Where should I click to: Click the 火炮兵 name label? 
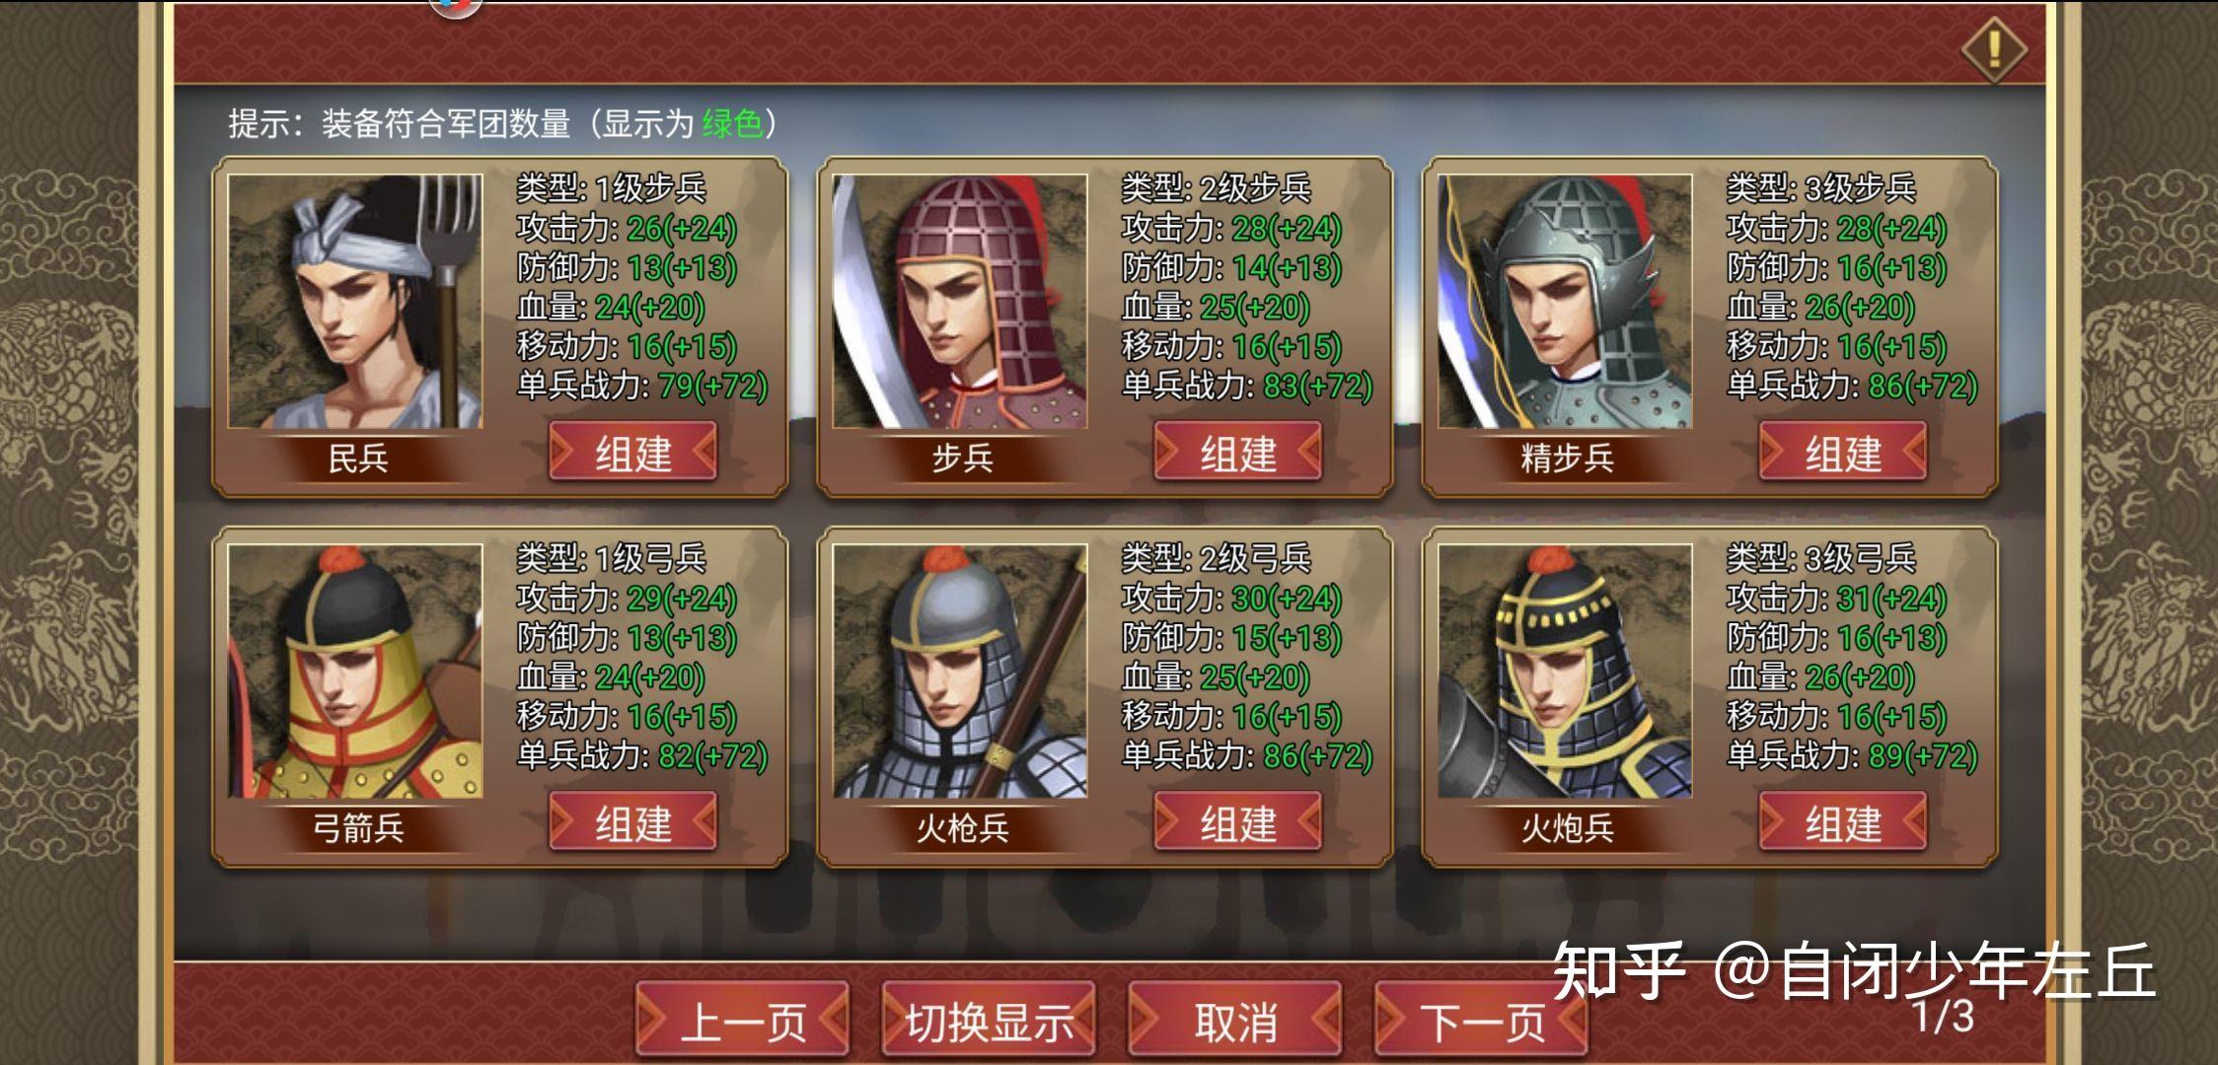pyautogui.click(x=1567, y=828)
